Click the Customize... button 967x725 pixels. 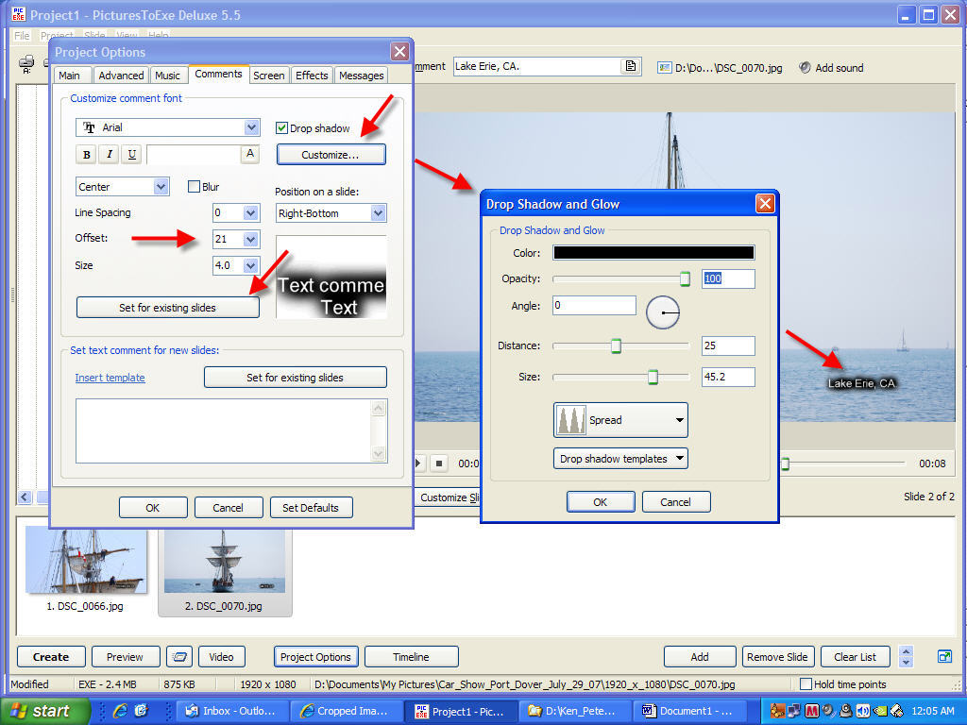click(331, 155)
